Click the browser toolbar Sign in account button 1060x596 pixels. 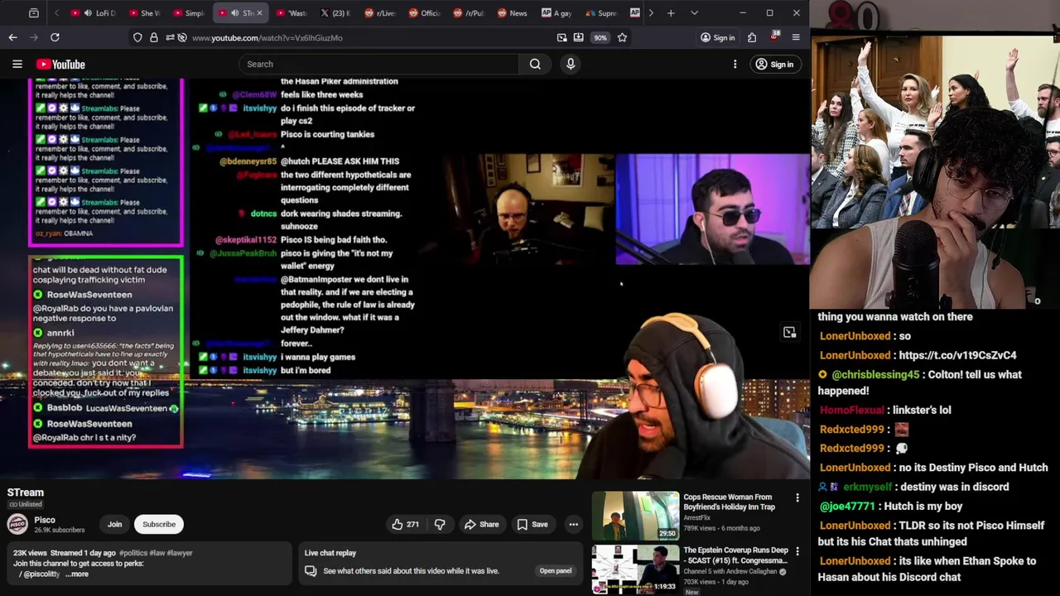click(x=717, y=37)
